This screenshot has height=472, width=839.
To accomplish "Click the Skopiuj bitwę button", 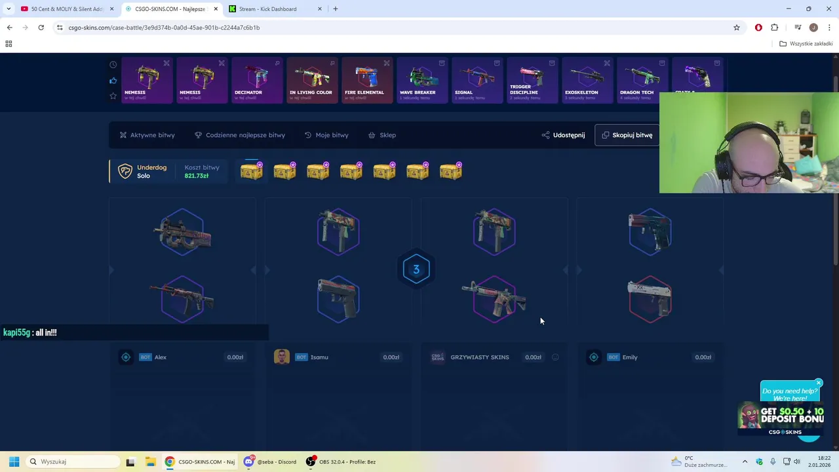I will coord(627,135).
